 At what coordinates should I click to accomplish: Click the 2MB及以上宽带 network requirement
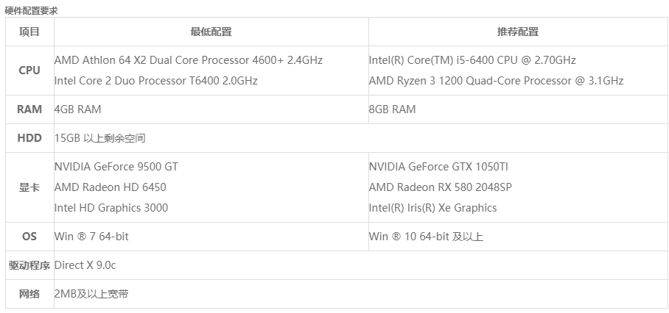point(91,293)
